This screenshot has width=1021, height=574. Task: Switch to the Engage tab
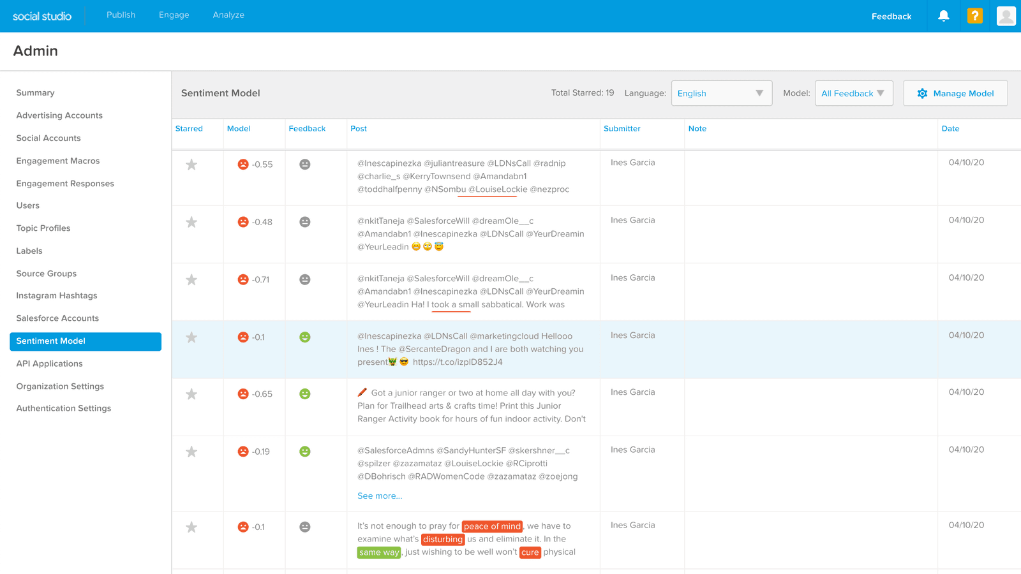click(x=174, y=15)
